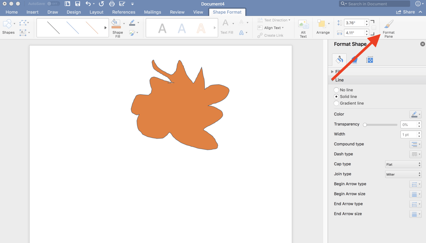Click the Align Text button
Viewport: 426px width, 243px height.
point(272,28)
